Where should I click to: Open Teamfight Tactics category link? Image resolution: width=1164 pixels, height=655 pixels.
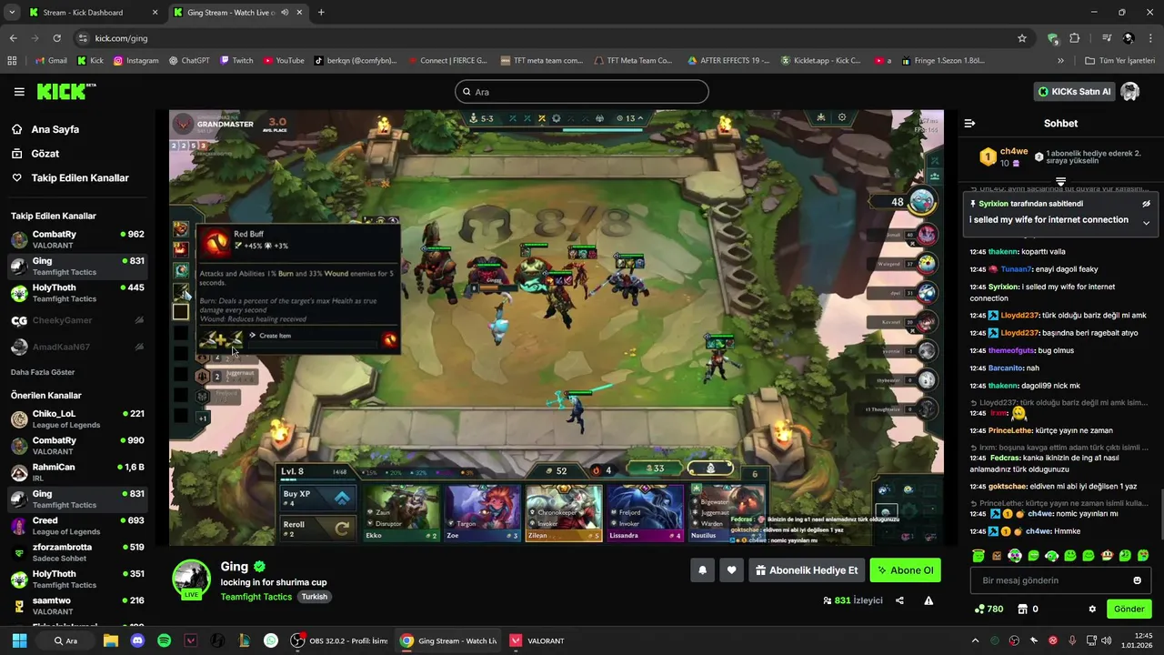point(256,597)
